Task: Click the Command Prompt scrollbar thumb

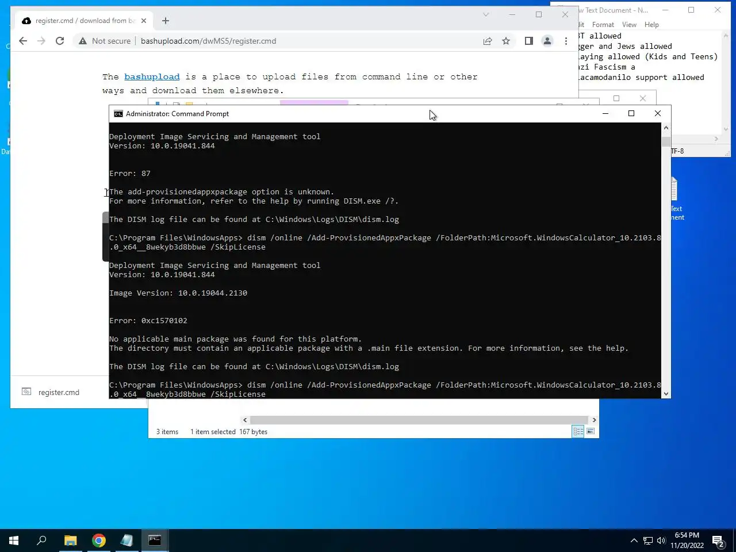Action: click(666, 141)
